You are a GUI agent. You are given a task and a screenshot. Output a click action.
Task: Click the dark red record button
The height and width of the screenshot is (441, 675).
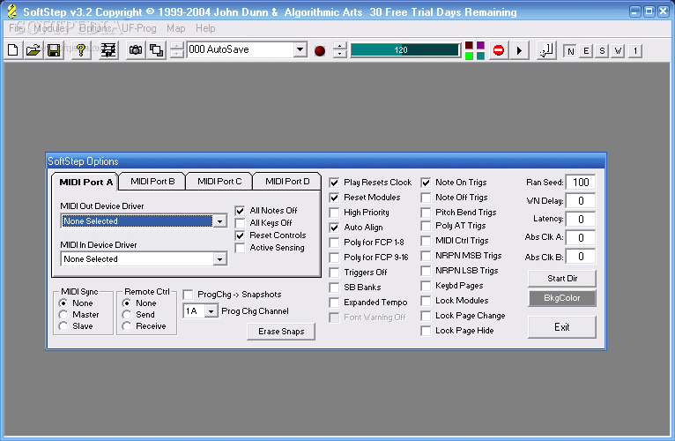320,51
